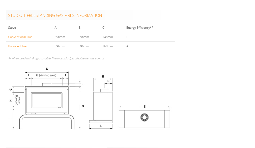This screenshot has width=255, height=148.
Task: Select the Stove column header
Action: click(x=12, y=28)
